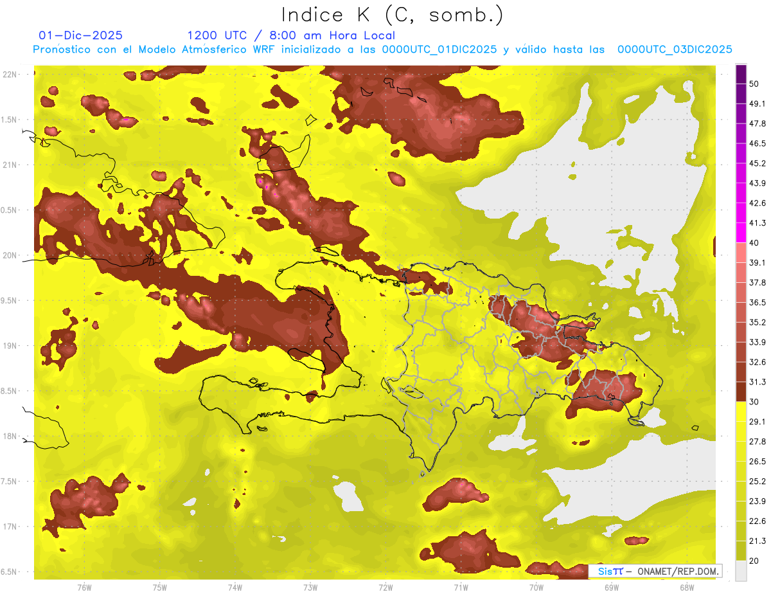Click the "72W" longitude label
This screenshot has width=771, height=596.
[385, 588]
